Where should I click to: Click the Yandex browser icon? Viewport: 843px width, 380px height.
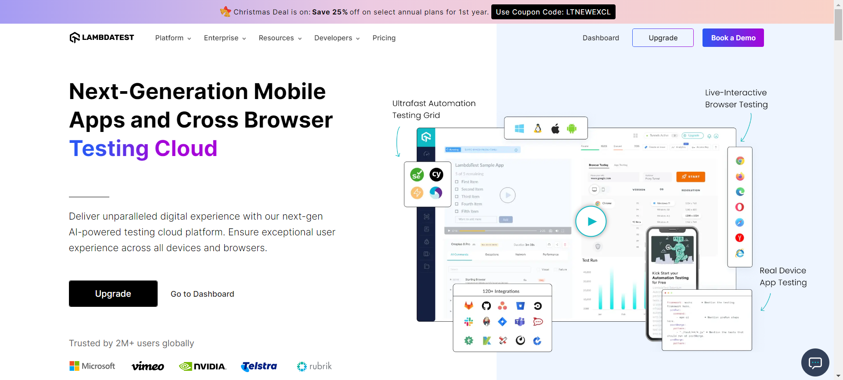point(740,238)
